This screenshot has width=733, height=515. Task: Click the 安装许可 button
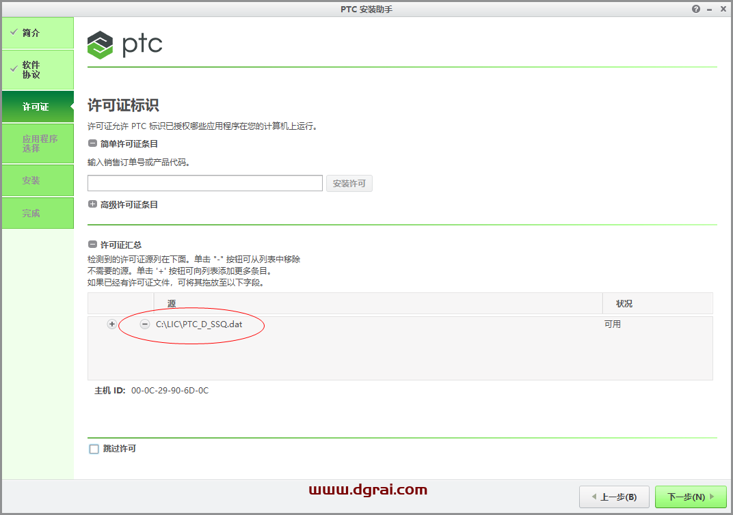click(x=349, y=184)
